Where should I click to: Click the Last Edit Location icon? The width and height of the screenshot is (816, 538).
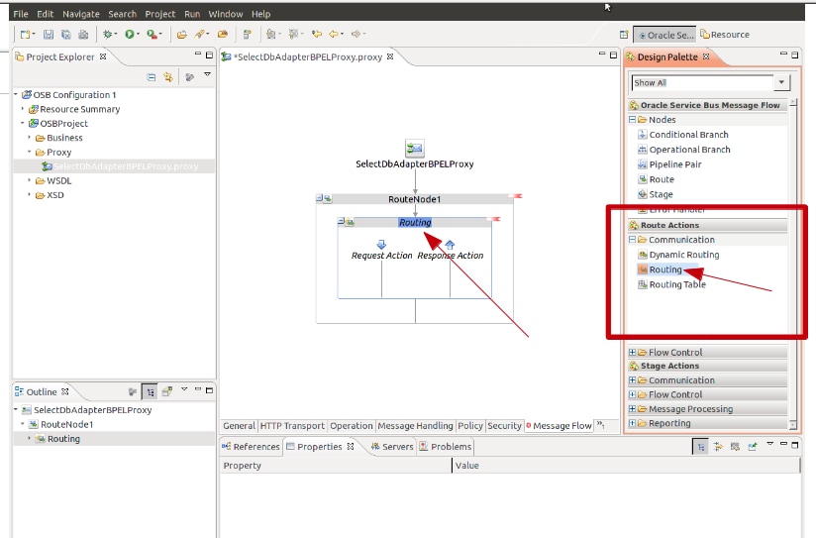[x=317, y=35]
